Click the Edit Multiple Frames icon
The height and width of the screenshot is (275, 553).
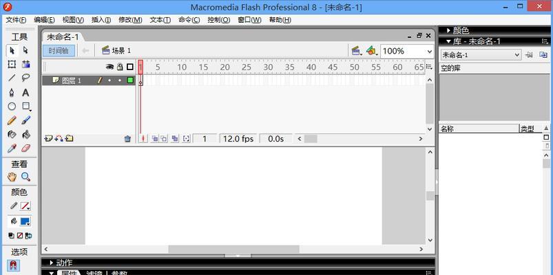pyautogui.click(x=174, y=139)
